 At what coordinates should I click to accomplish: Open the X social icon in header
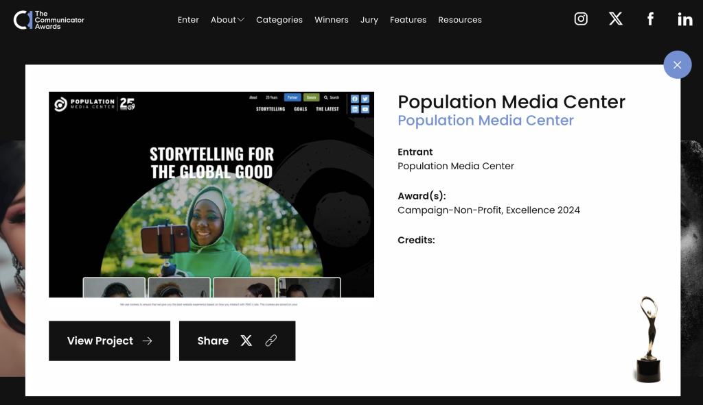point(616,19)
